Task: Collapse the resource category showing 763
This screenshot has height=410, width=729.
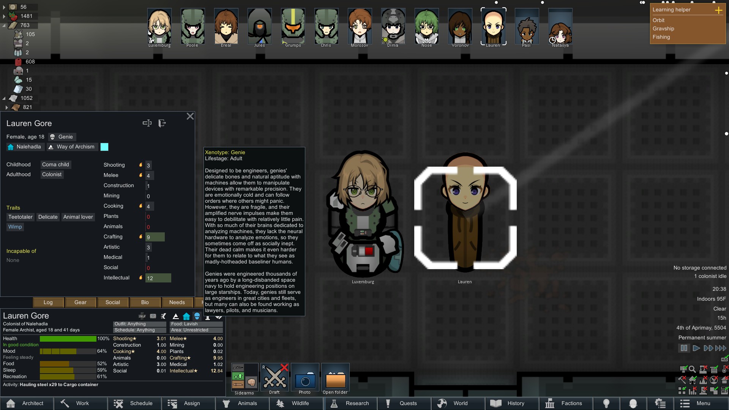Action: pos(4,25)
